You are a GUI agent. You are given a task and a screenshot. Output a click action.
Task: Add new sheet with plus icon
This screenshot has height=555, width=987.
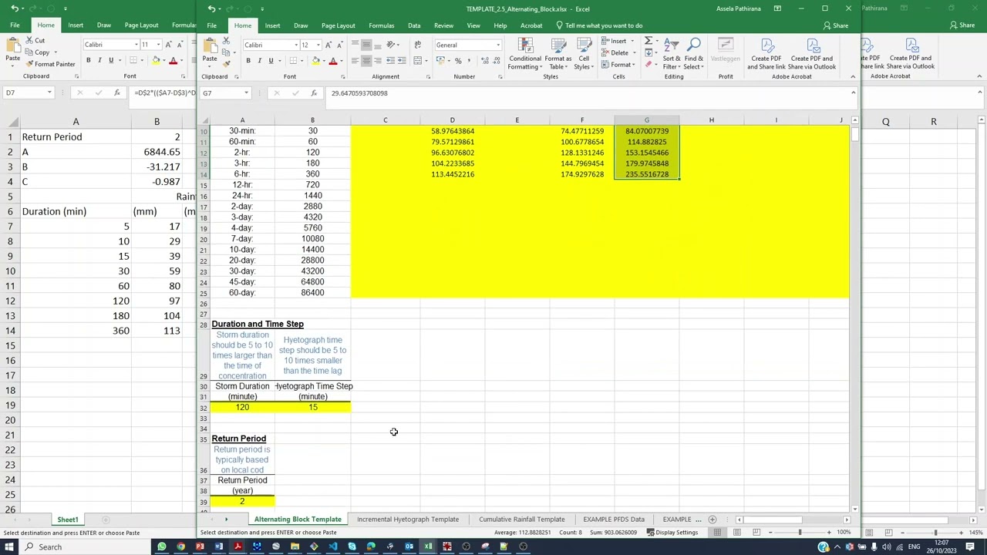click(x=712, y=520)
